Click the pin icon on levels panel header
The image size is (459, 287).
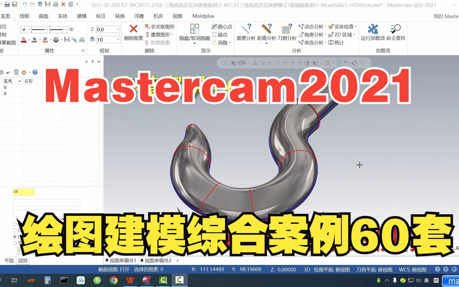click(x=92, y=62)
